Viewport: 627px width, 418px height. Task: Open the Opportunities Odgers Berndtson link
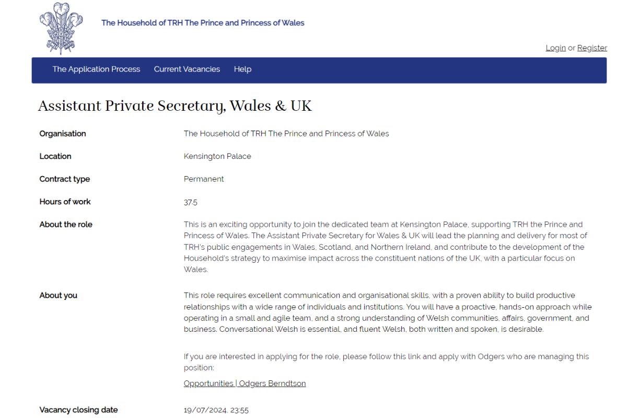point(245,383)
